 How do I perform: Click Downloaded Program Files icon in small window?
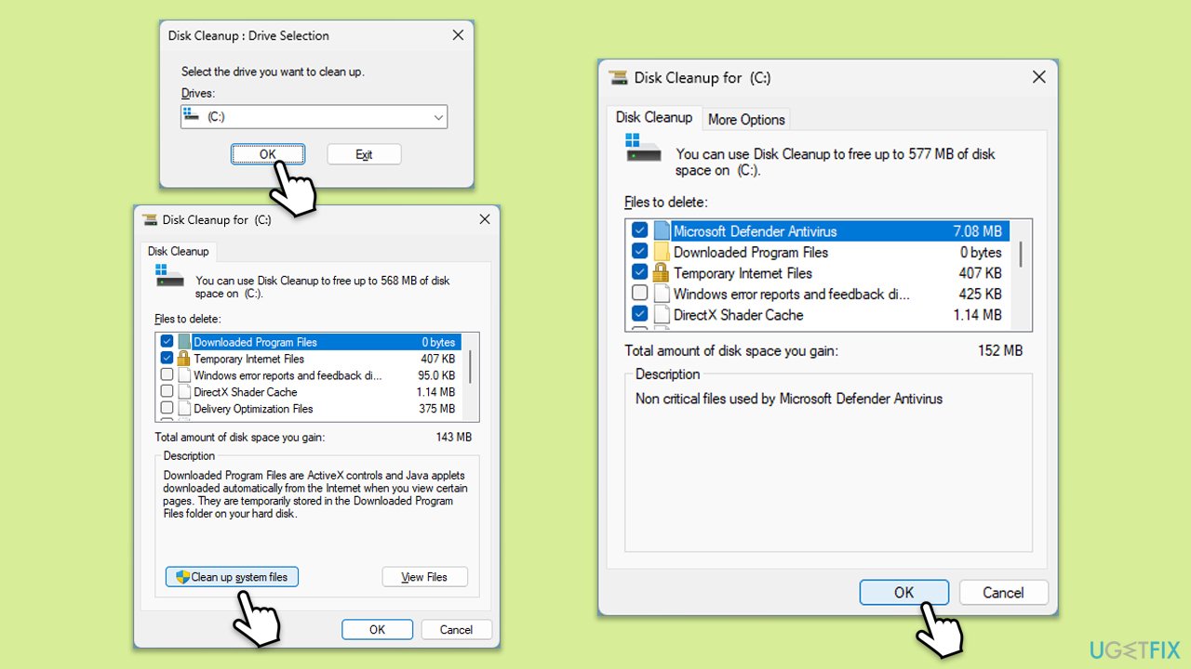184,342
